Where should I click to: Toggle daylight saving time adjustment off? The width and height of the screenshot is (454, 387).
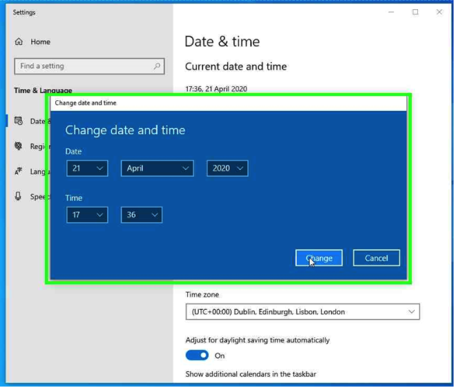197,356
